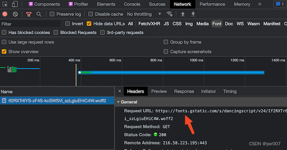Filter requests by Media
This screenshot has height=150, width=287.
coord(202,23)
